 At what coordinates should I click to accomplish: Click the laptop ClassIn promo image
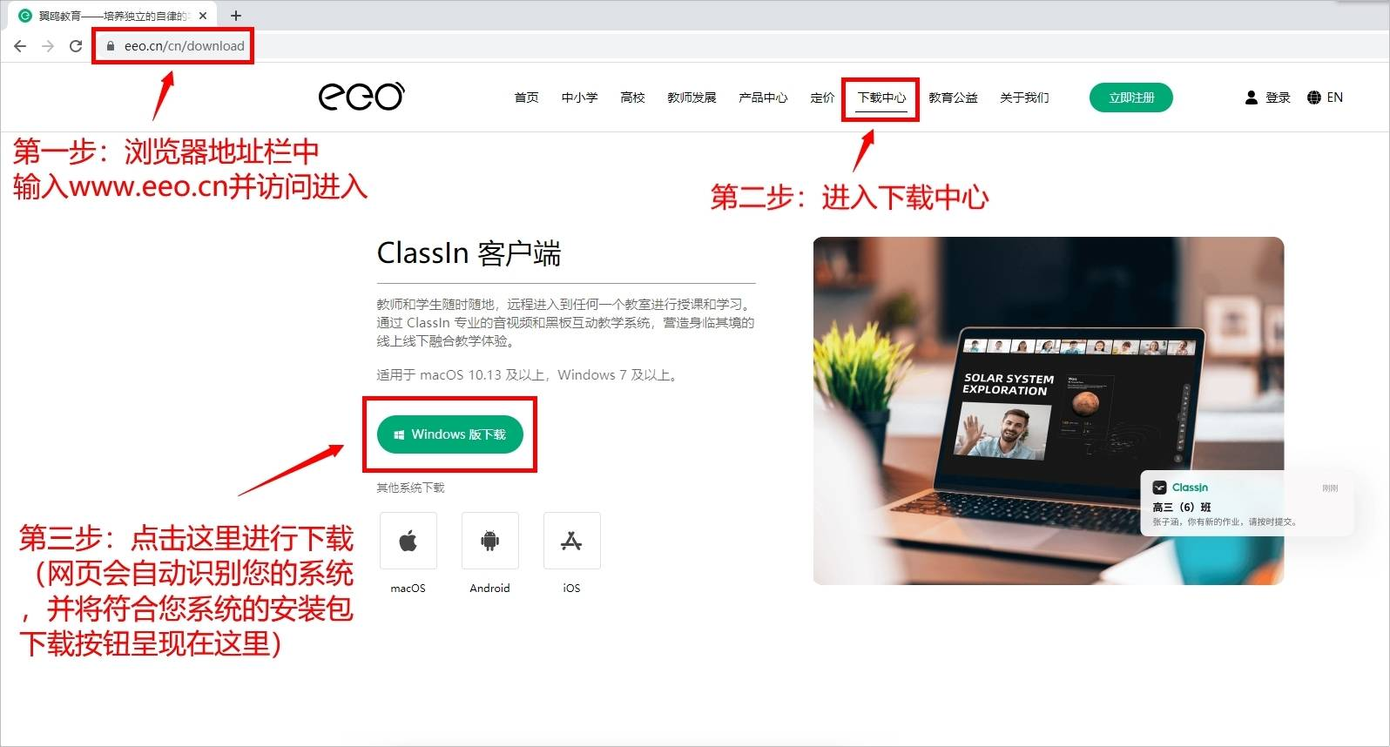(x=1049, y=411)
